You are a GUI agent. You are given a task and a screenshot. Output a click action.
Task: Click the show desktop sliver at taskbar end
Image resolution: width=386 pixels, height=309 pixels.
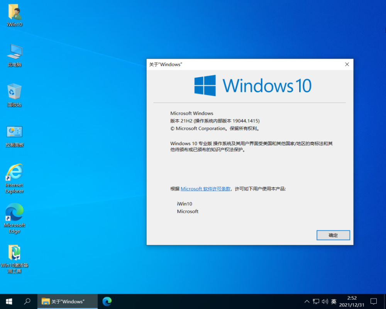pyautogui.click(x=385, y=301)
